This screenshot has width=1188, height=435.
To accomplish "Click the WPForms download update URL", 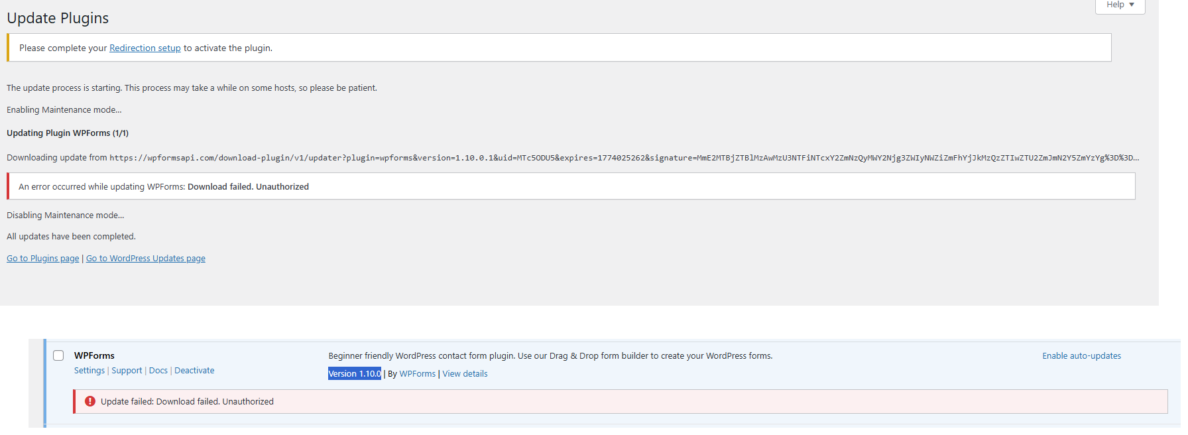I will (623, 158).
